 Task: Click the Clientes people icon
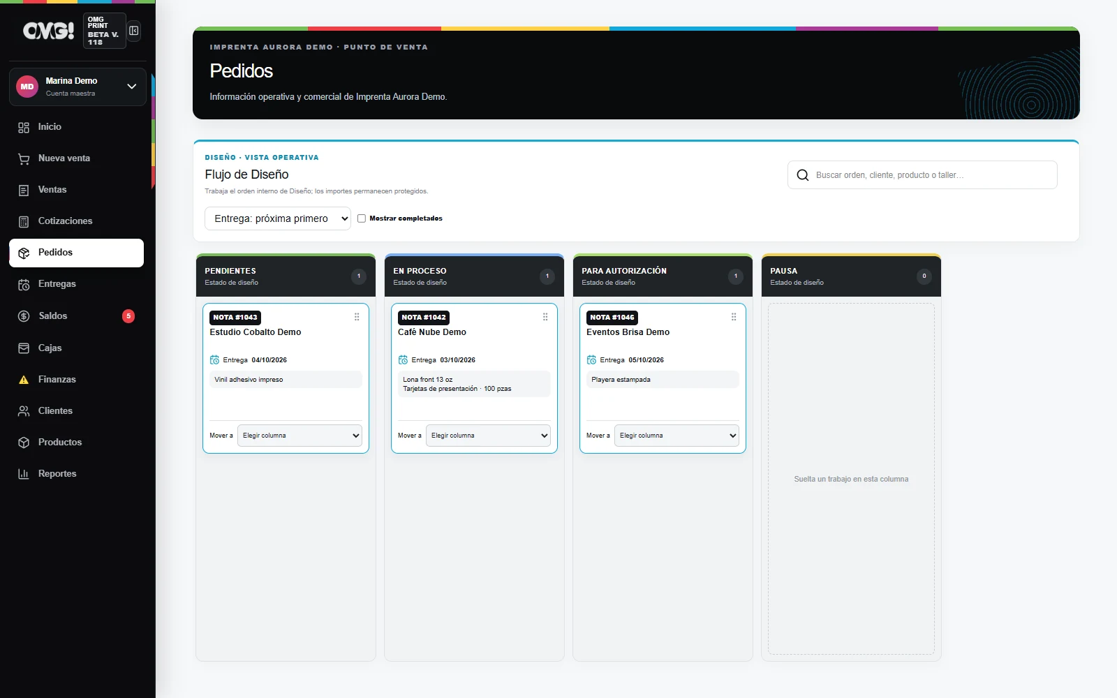point(24,411)
